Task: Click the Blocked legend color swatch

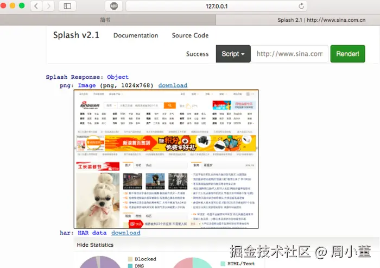Action: pyautogui.click(x=130, y=259)
